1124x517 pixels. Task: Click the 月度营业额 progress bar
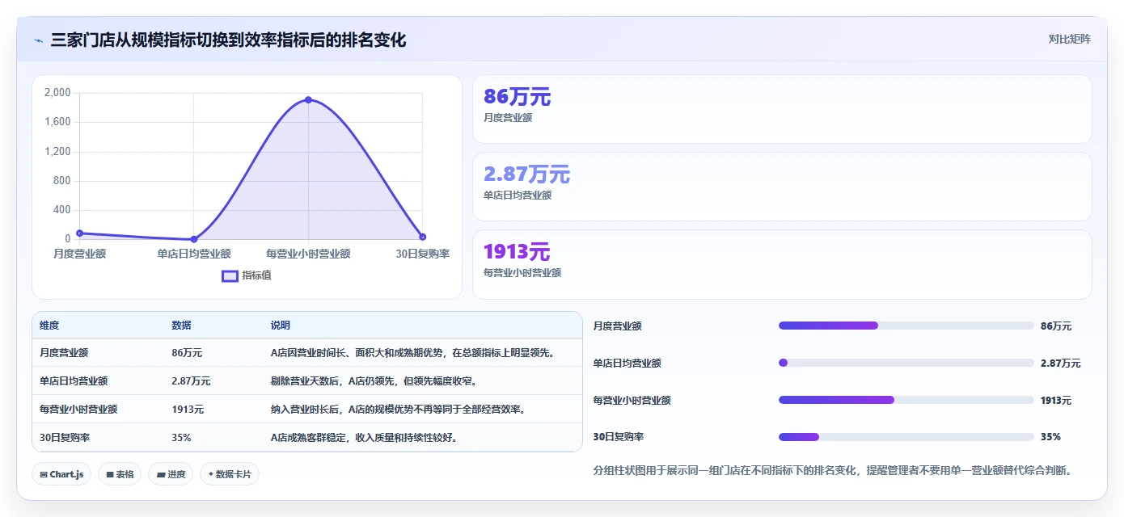(906, 326)
